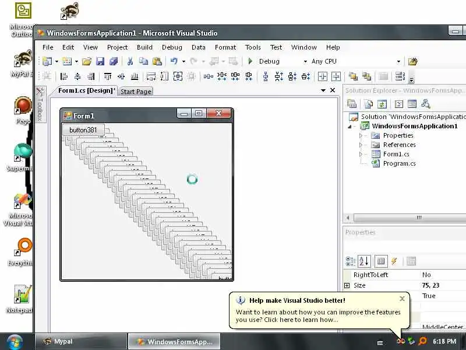The image size is (466, 350).
Task: Click the Send to Back icon
Action: (x=367, y=76)
